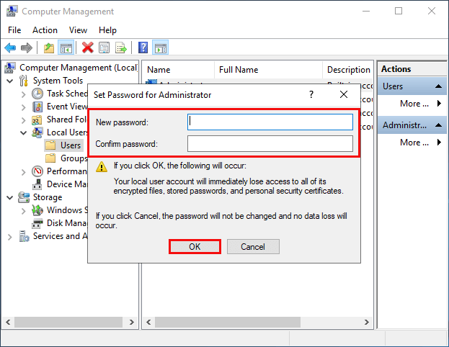Image resolution: width=449 pixels, height=347 pixels.
Task: Click the export list toolbar icon
Action: pyautogui.click(x=121, y=48)
